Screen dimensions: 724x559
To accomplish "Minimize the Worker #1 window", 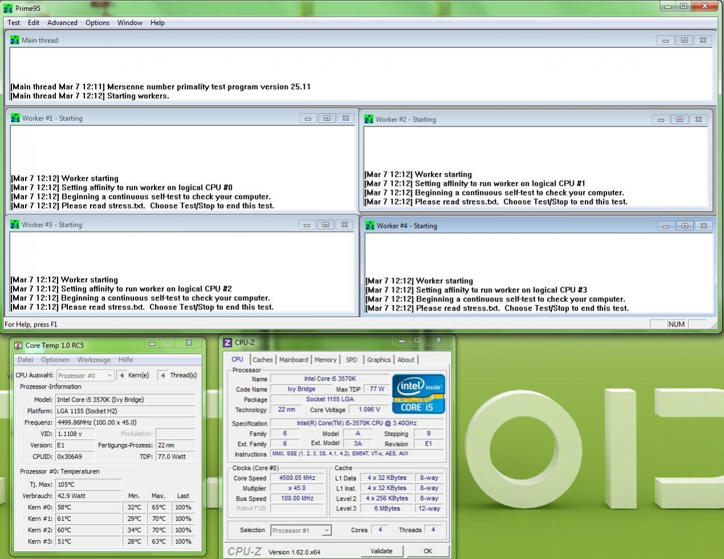I will [308, 119].
